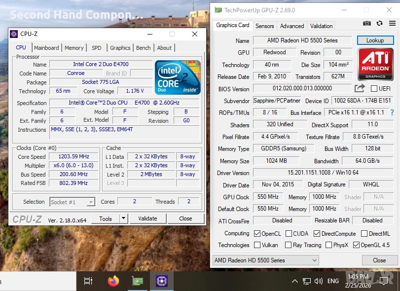Click the GPU-Z refresh icon

[379, 23]
